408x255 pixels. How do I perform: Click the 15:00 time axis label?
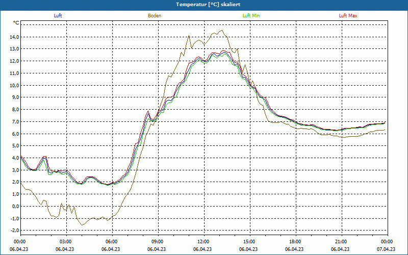coord(248,242)
